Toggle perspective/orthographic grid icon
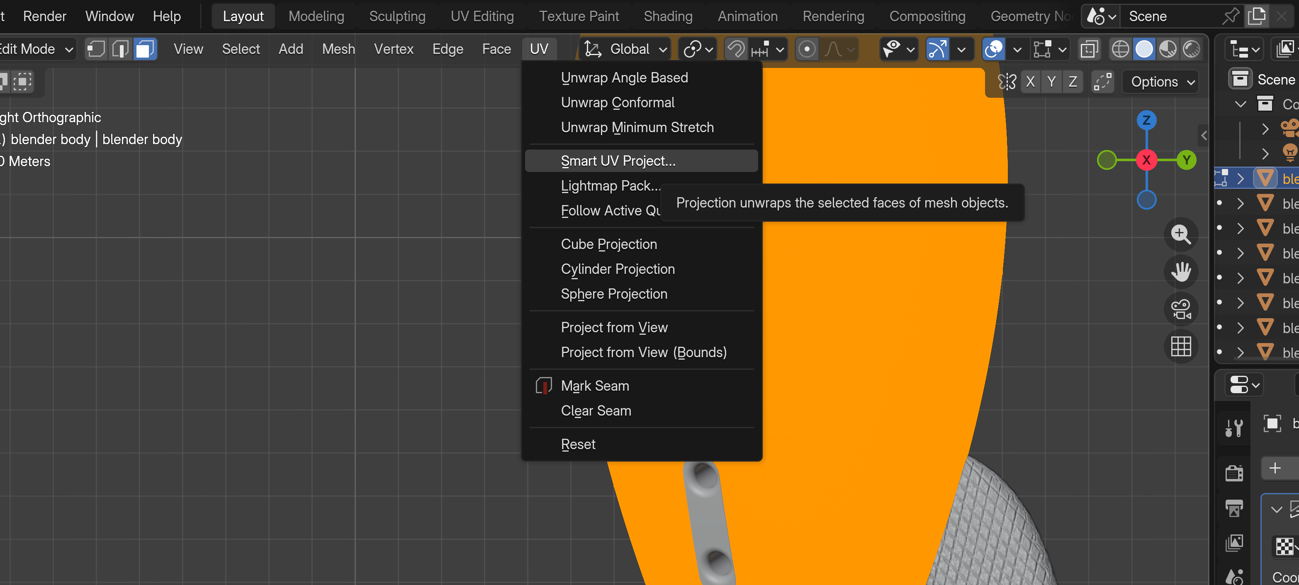1299x585 pixels. coord(1180,346)
